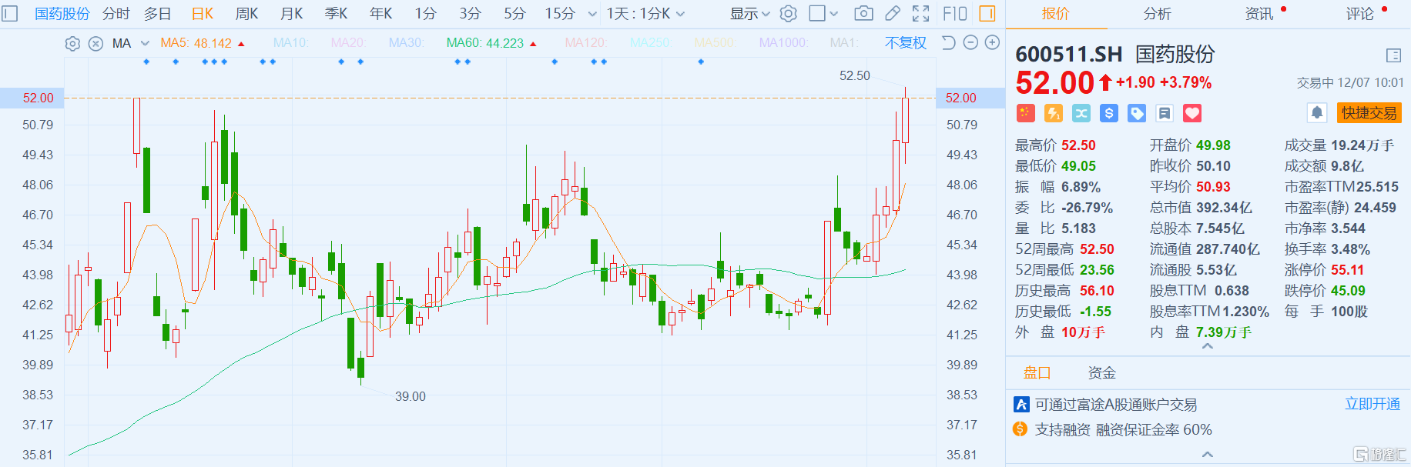Viewport: 1411px width, 467px height.
Task: Click the blue A-share connect icon
Action: [x=1021, y=404]
